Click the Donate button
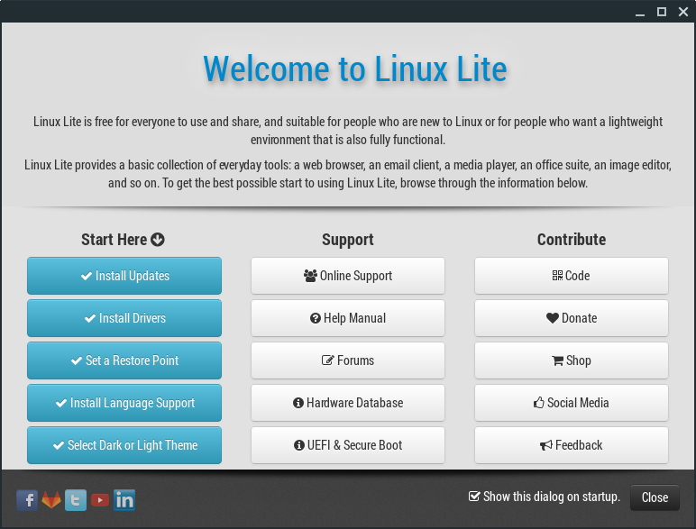The height and width of the screenshot is (529, 696). [572, 318]
